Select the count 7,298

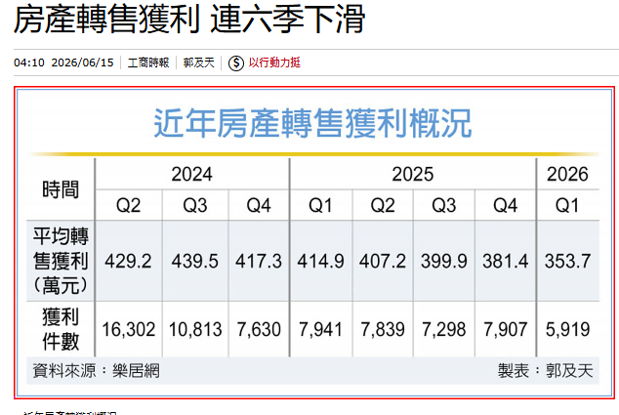444,330
